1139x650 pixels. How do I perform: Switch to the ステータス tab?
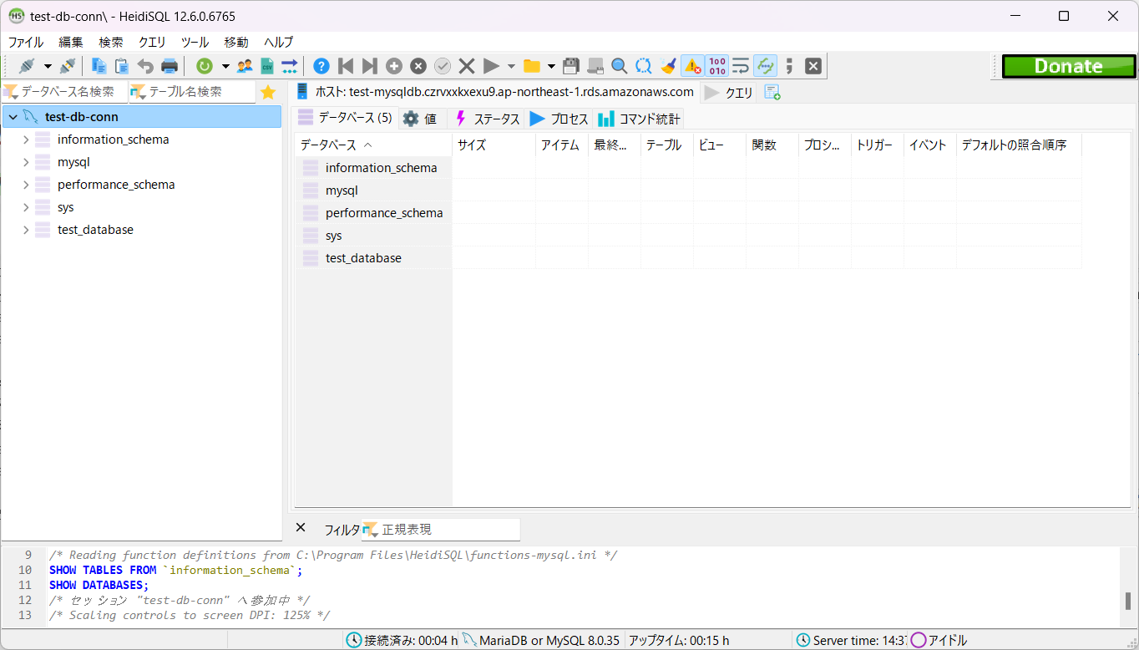(489, 118)
